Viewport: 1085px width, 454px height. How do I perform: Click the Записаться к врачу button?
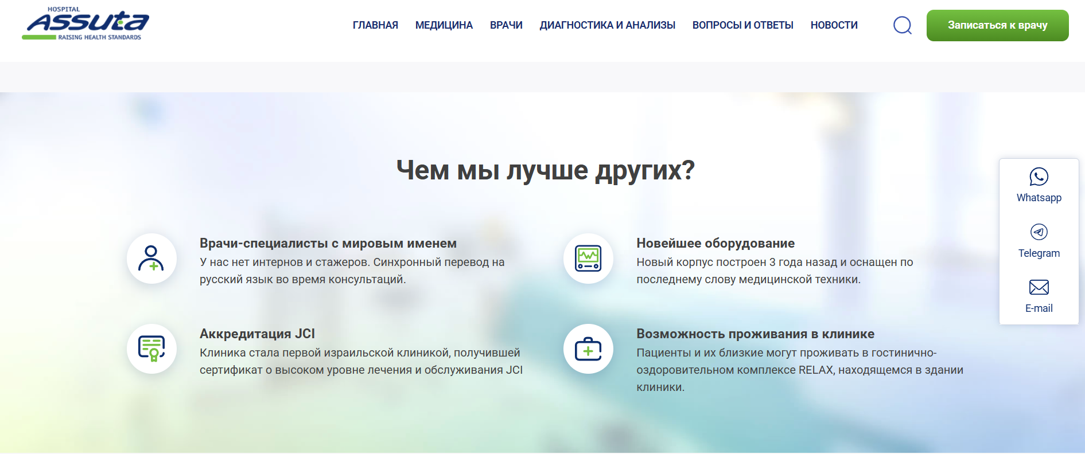pos(998,25)
